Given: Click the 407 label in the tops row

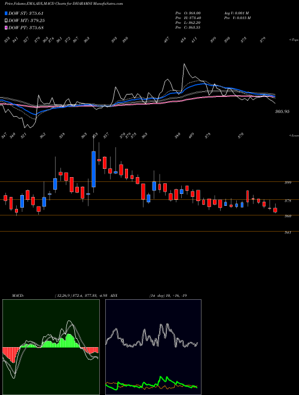Looking at the screenshot, I should point(167,40).
